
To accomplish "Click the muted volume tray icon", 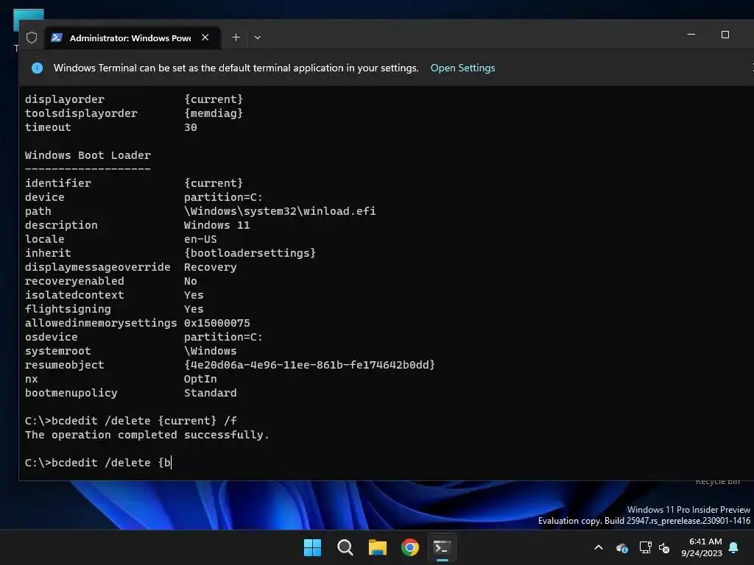I will 664,547.
